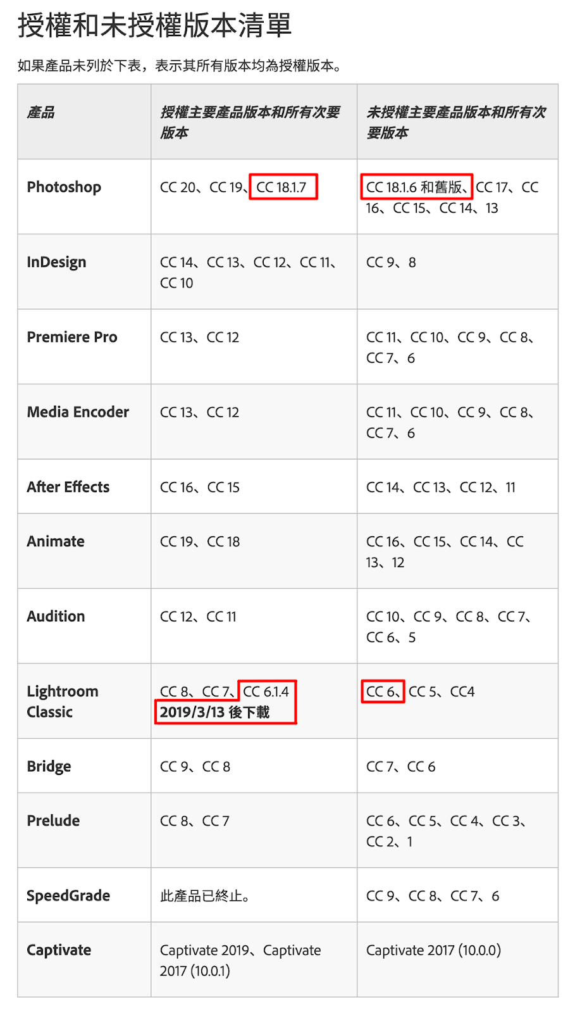The height and width of the screenshot is (1013, 575).
Task: Click the 授權和未授權版本清單 page heading
Action: click(x=154, y=25)
